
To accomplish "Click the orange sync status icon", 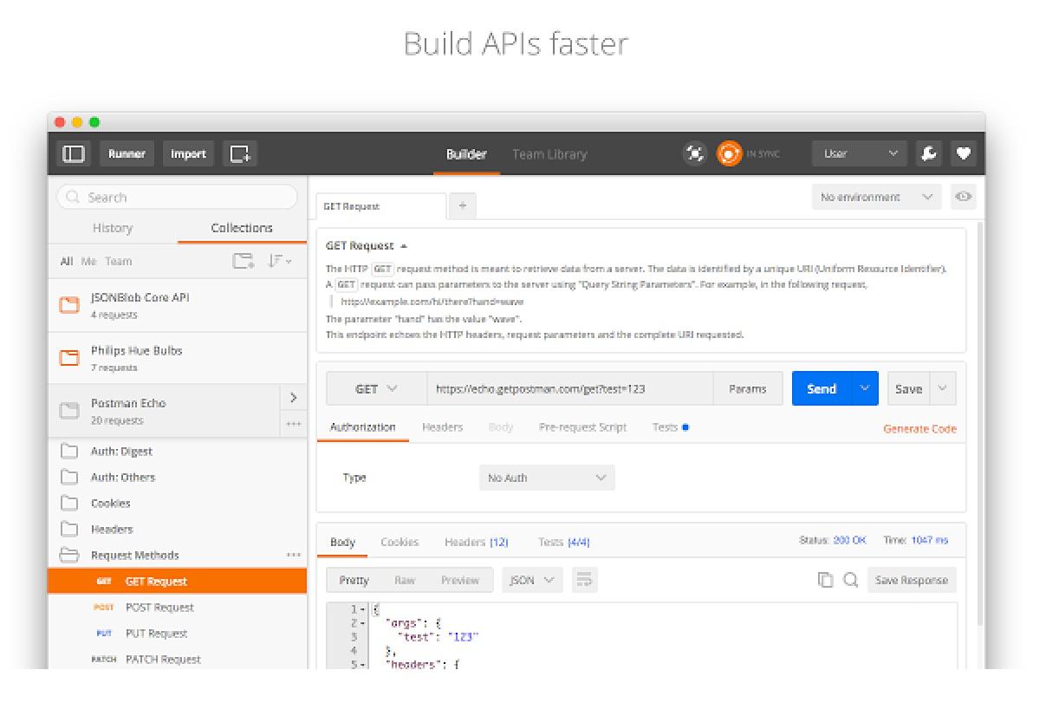I will coord(730,153).
